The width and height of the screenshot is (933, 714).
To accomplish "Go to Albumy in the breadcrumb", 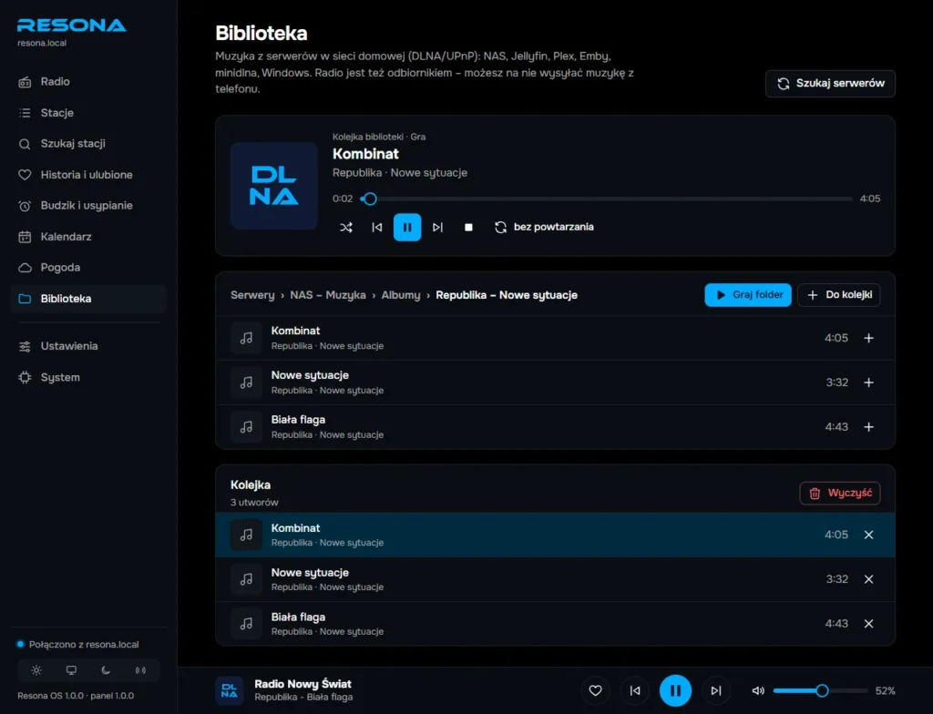I will coord(401,295).
